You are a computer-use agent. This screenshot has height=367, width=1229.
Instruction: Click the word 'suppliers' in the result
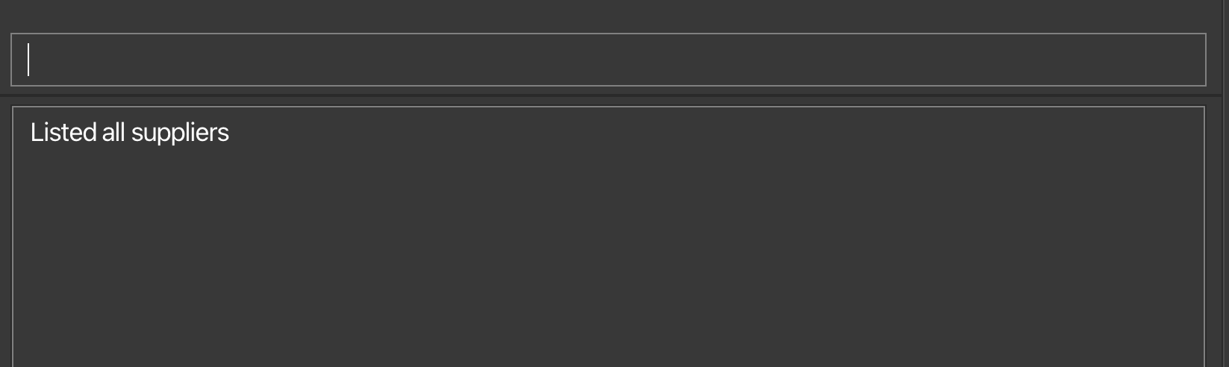pyautogui.click(x=180, y=133)
